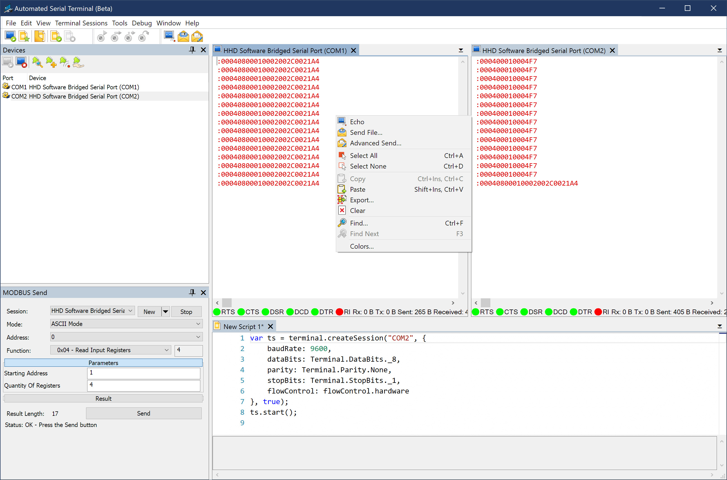Open the Function dropdown Read Input Registers

[x=111, y=350]
